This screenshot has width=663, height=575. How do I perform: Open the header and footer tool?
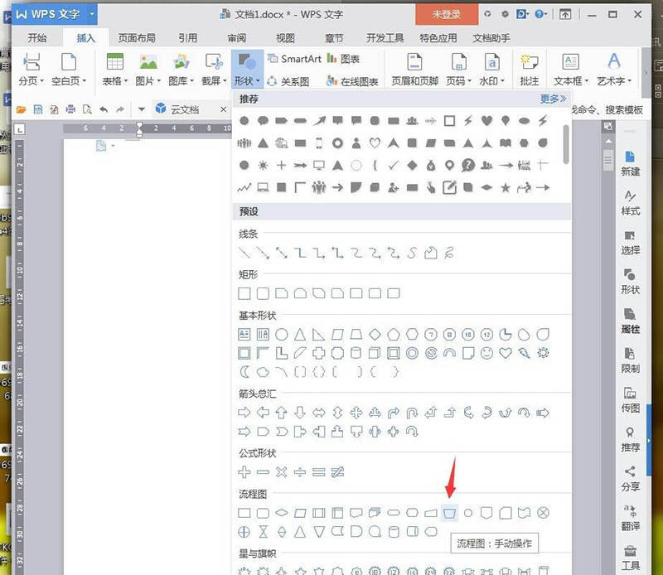(x=414, y=70)
